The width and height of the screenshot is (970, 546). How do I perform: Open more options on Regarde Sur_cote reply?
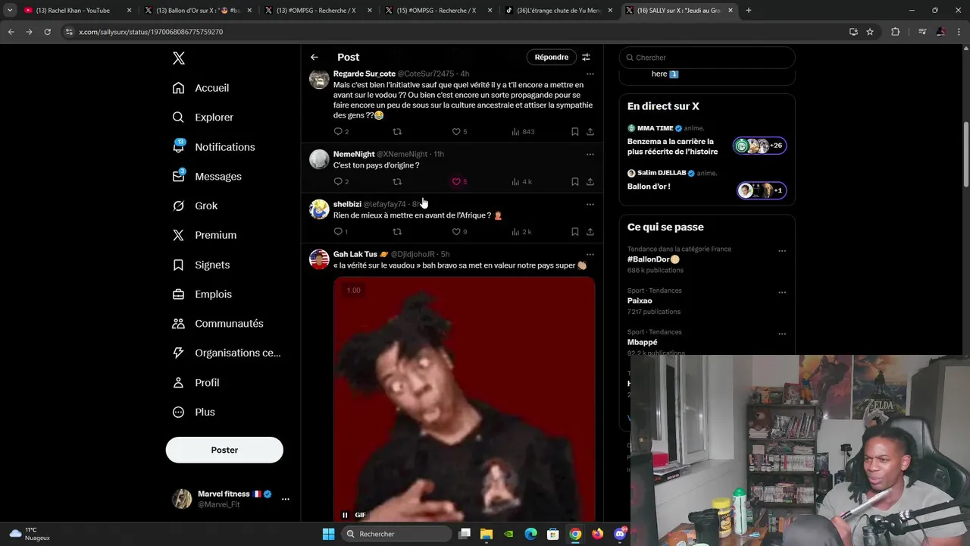pos(590,74)
